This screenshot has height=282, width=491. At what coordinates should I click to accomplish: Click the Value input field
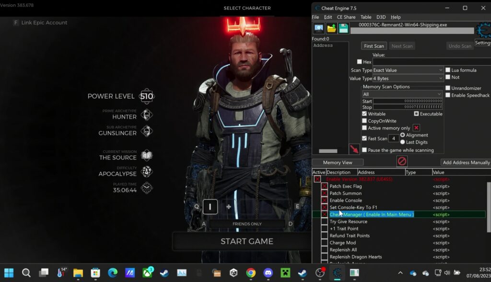click(x=432, y=62)
